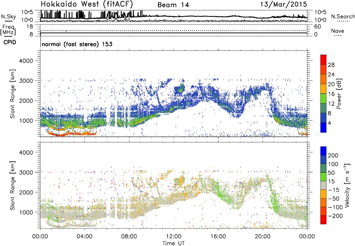Click the 'Power [dB]' colorbar label
Image resolution: width=355 pixels, height=246 pixels.
point(339,94)
